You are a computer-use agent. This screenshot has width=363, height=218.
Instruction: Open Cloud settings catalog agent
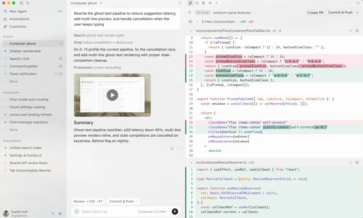33,107
